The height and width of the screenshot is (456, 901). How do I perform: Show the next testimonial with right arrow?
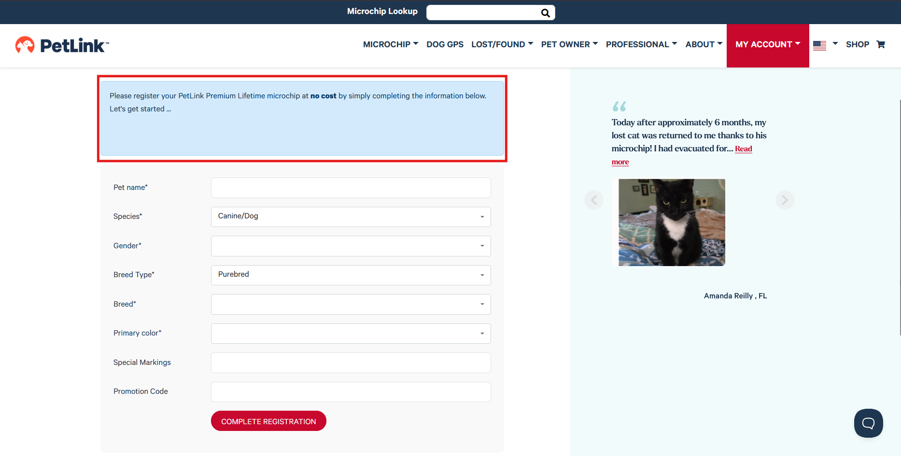(785, 200)
